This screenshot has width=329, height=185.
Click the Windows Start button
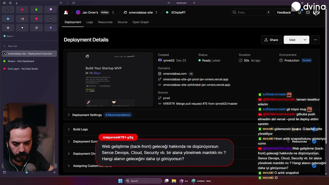pos(120,181)
